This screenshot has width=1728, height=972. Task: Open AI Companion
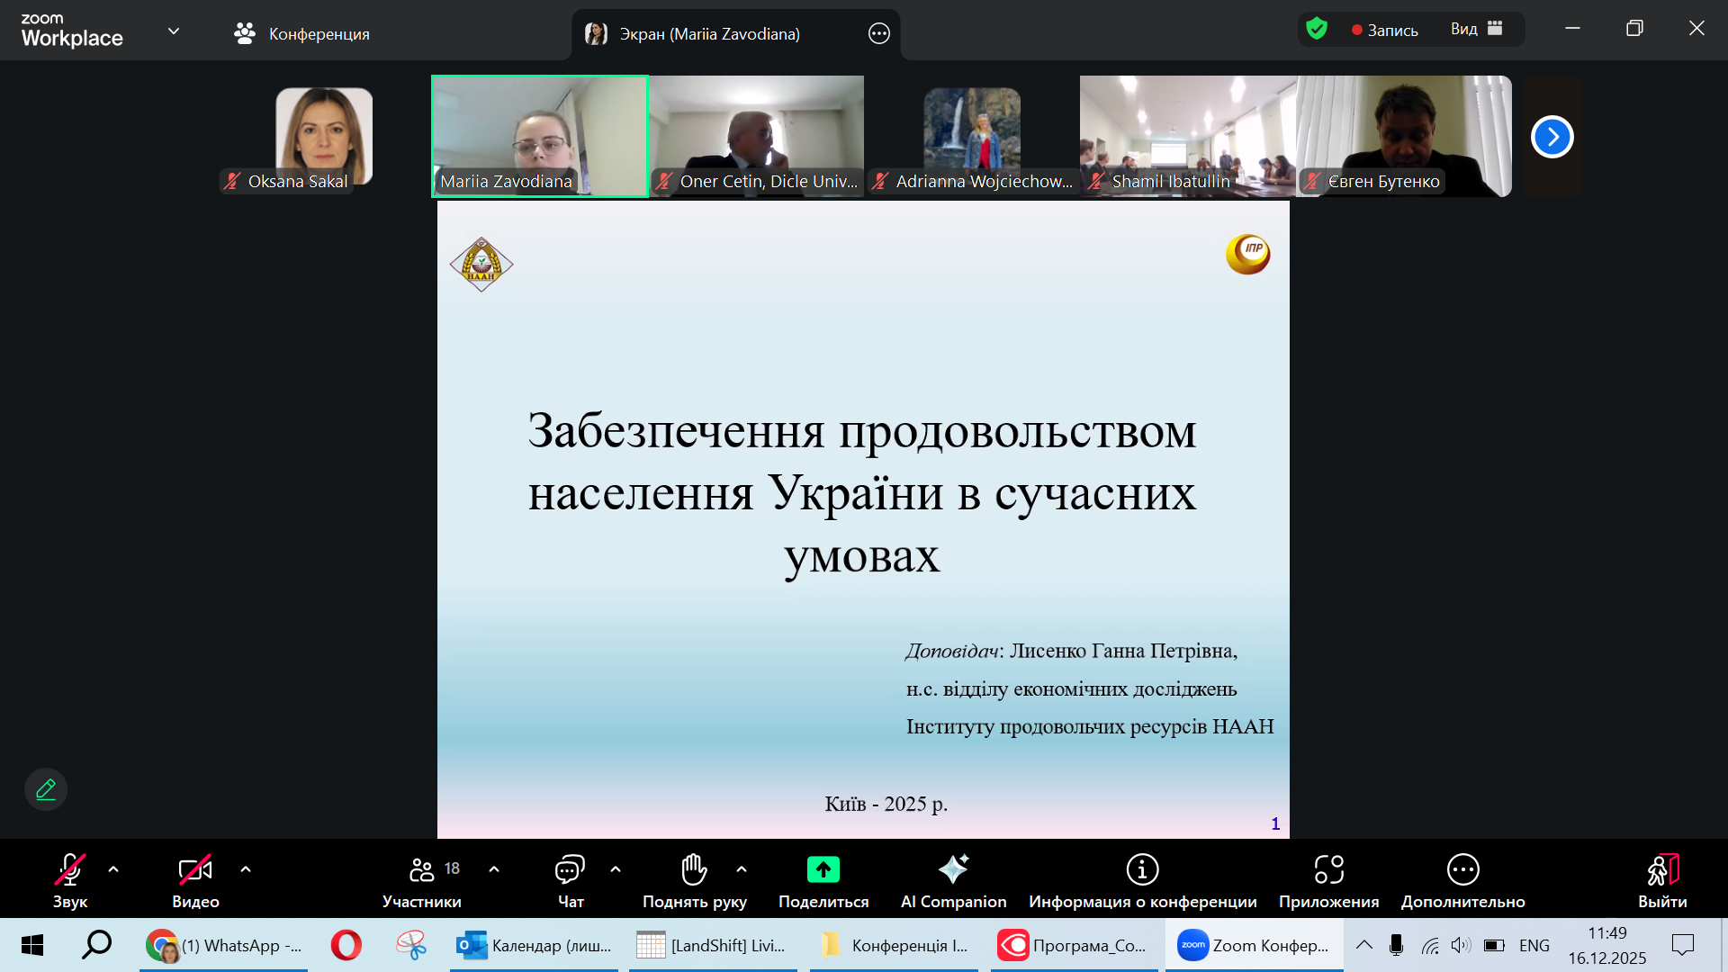[953, 879]
